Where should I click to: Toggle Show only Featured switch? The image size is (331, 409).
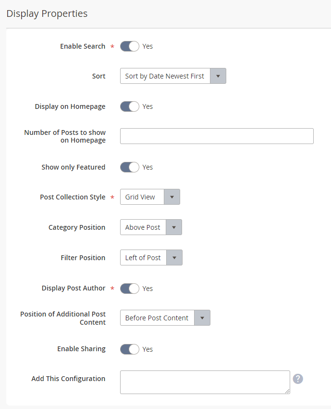[130, 167]
